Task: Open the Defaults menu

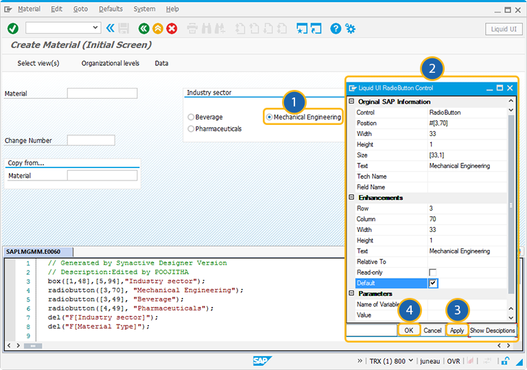Action: pyautogui.click(x=110, y=9)
